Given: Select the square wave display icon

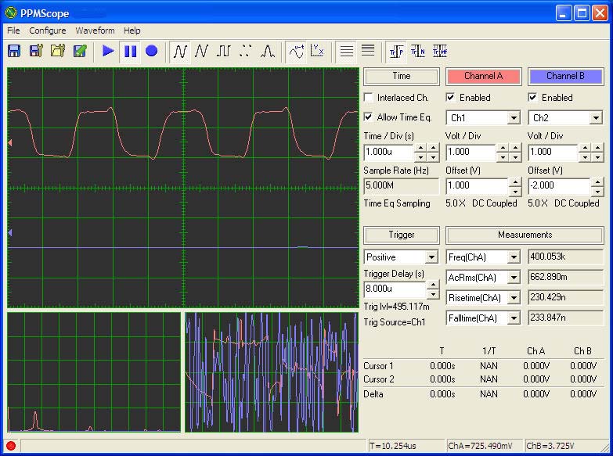Looking at the screenshot, I should [x=224, y=51].
